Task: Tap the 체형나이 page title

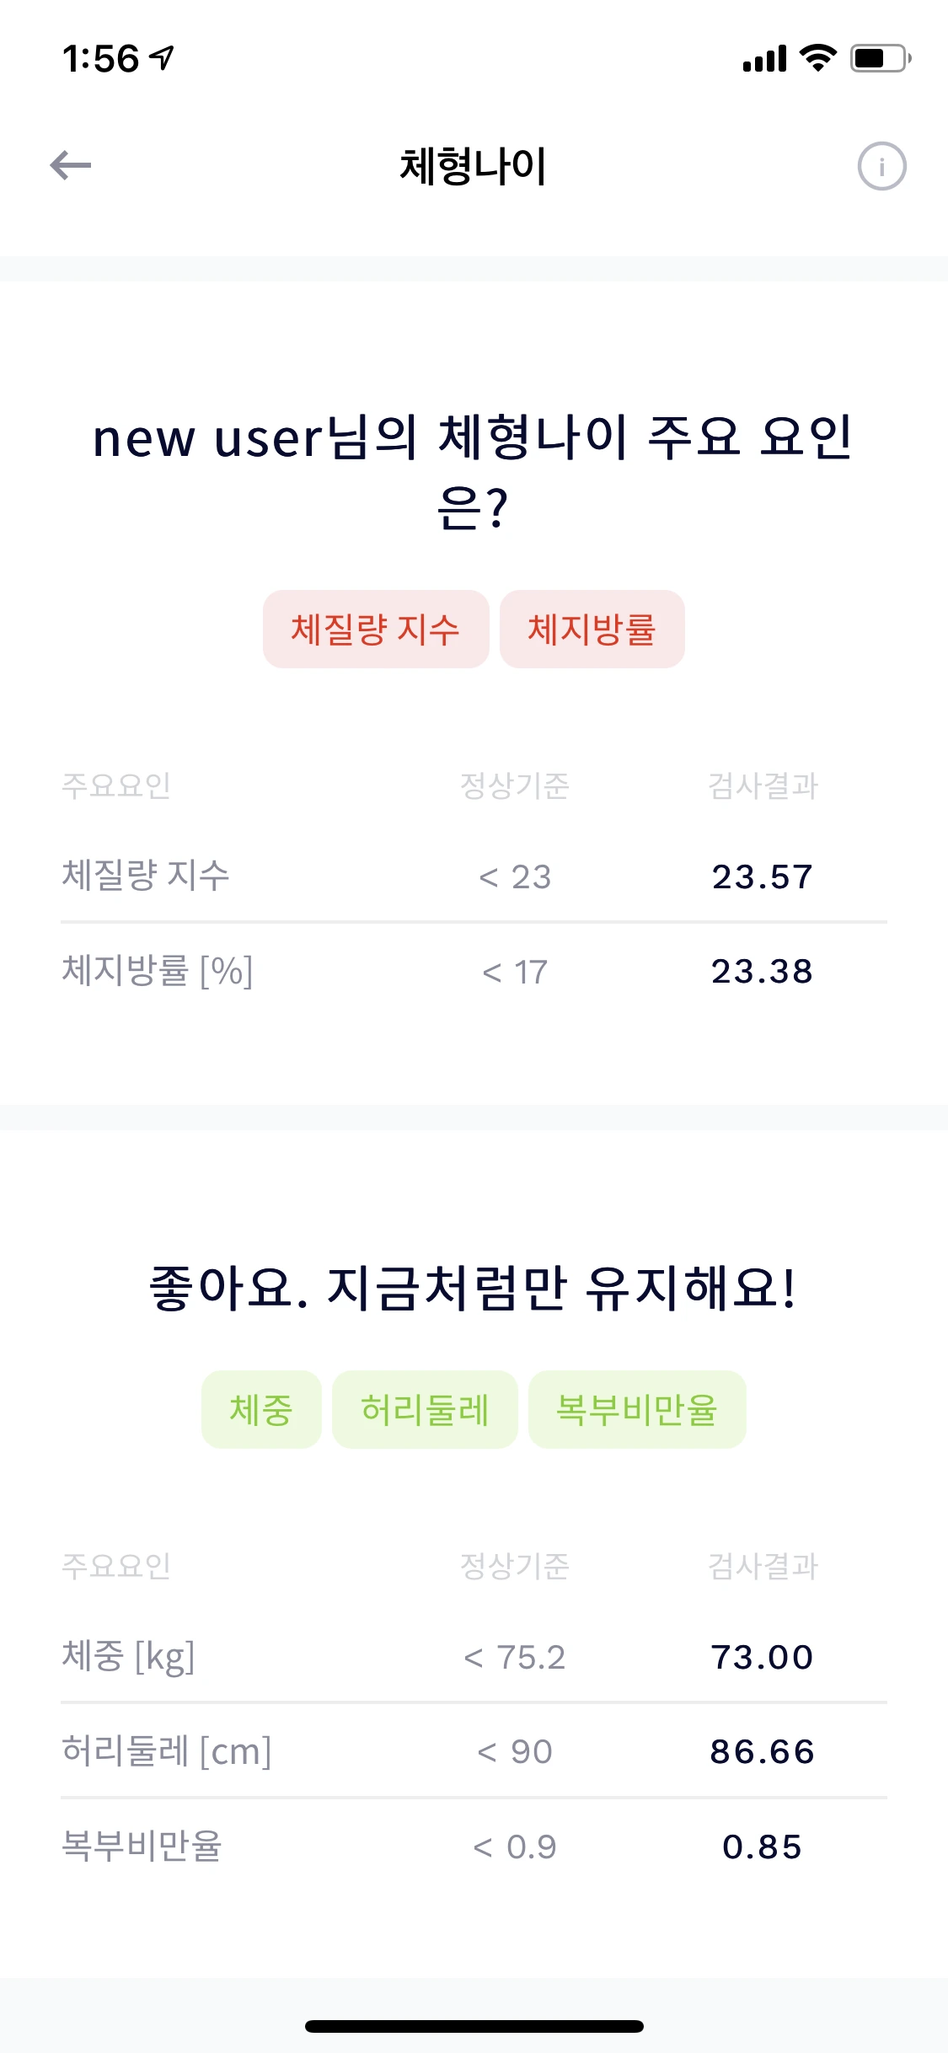Action: [474, 166]
